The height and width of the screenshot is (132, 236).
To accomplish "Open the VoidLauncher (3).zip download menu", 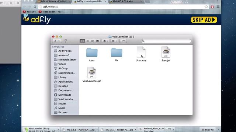I will [x=59, y=129].
